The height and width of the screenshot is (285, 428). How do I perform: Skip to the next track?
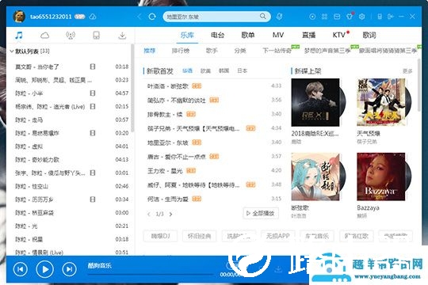click(69, 269)
